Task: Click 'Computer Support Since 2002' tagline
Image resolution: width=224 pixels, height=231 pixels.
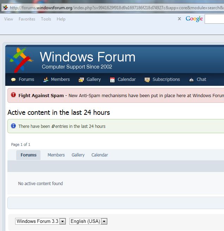Action: click(x=77, y=67)
